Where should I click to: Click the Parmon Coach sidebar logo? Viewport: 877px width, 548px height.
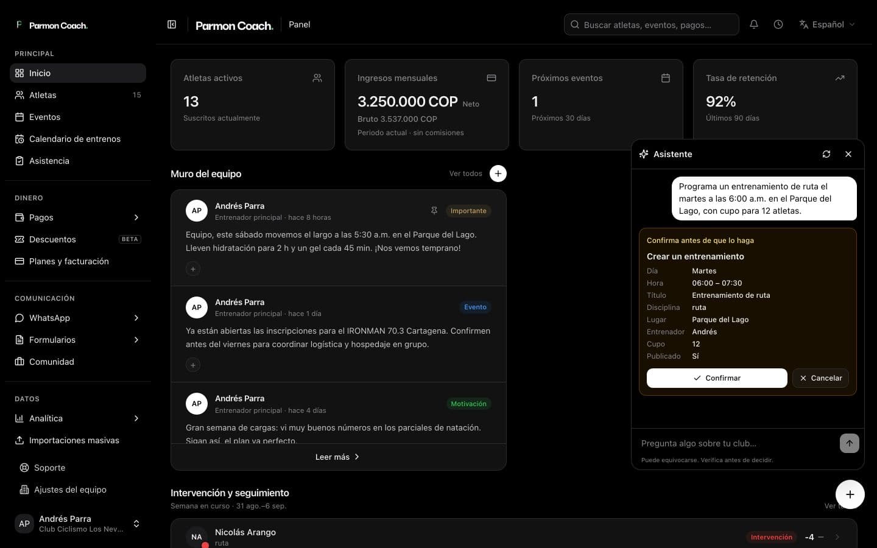point(52,25)
